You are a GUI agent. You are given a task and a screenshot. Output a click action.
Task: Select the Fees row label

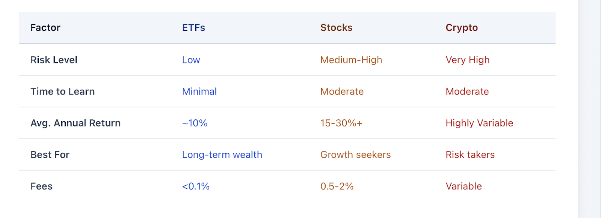41,186
